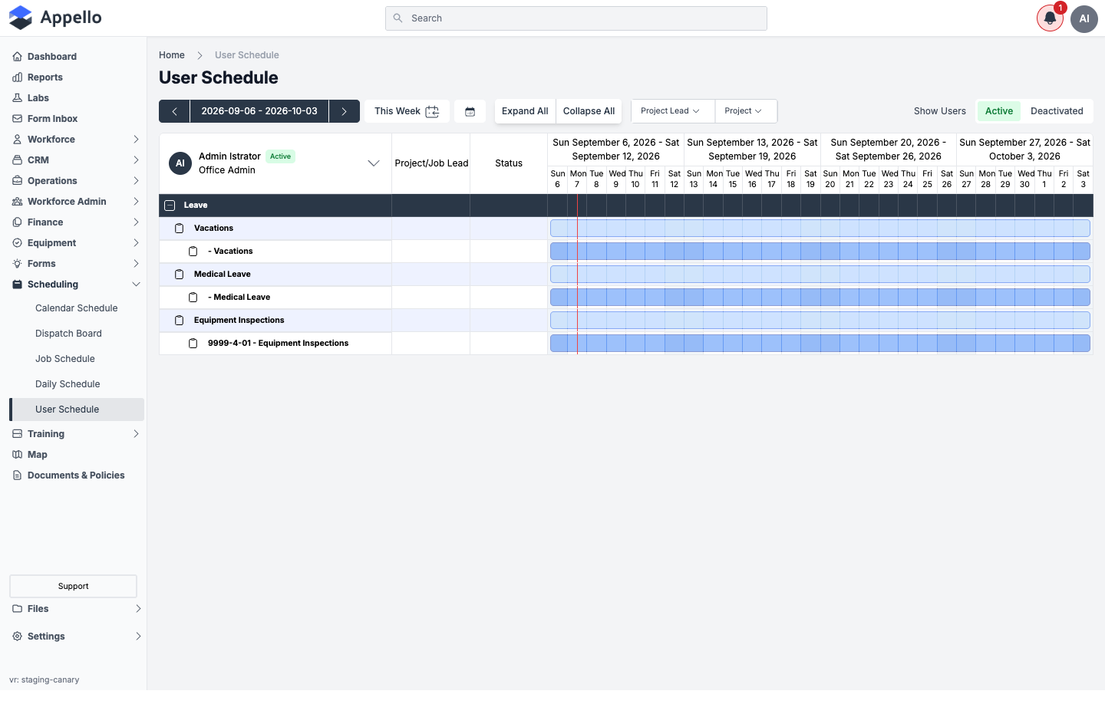Click the Settings gear icon
The height and width of the screenshot is (704, 1105).
[17, 637]
